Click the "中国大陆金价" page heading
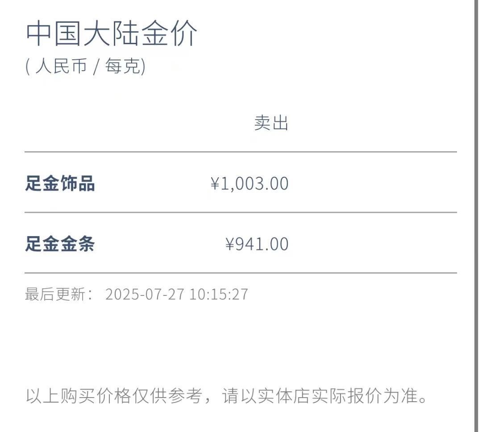 [x=112, y=34]
